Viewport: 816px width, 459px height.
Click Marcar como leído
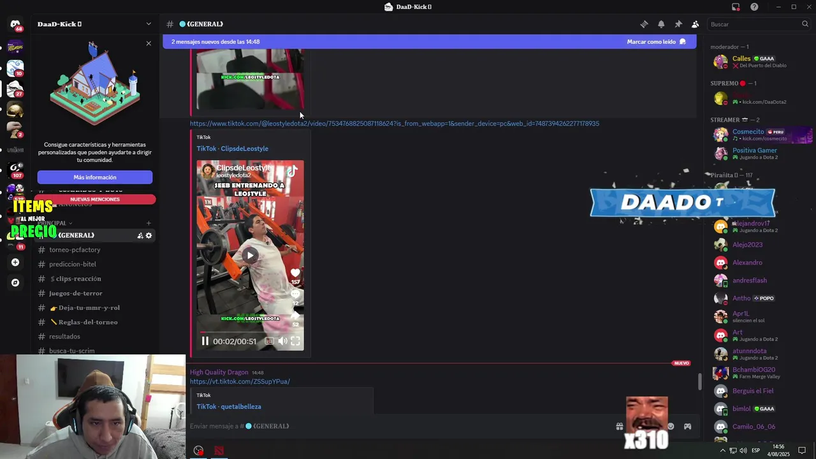[x=656, y=41]
